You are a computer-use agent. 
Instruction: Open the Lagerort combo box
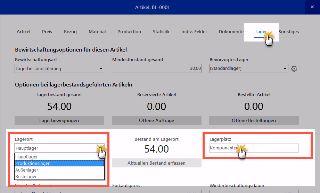59,148
